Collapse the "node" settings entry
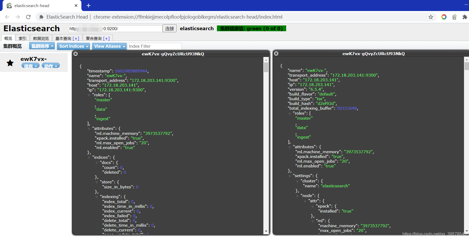The image size is (469, 239). (x=297, y=196)
